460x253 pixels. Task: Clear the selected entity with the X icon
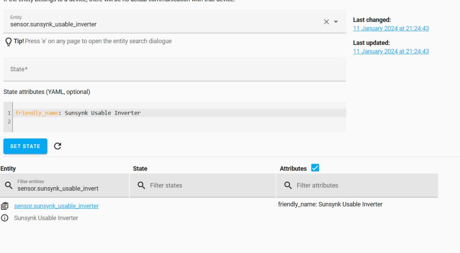pyautogui.click(x=326, y=22)
